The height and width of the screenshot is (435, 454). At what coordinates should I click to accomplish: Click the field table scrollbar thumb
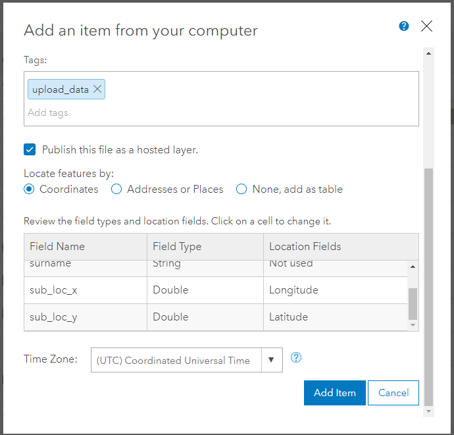click(x=413, y=303)
